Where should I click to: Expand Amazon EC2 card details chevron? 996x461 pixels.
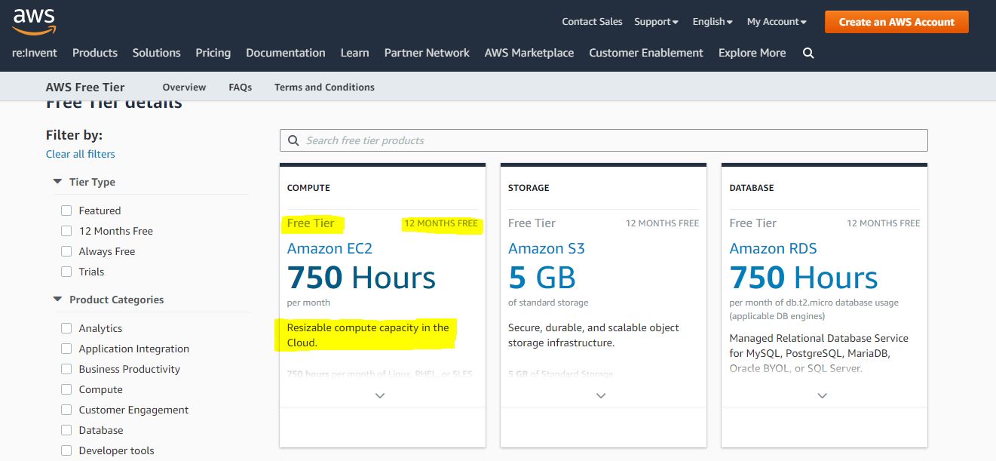380,395
